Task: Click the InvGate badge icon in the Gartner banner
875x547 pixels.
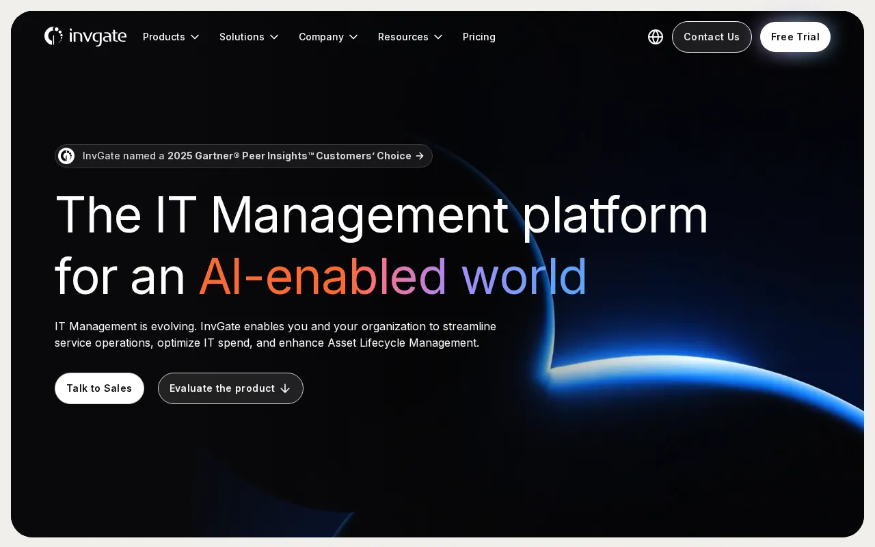Action: pyautogui.click(x=66, y=156)
